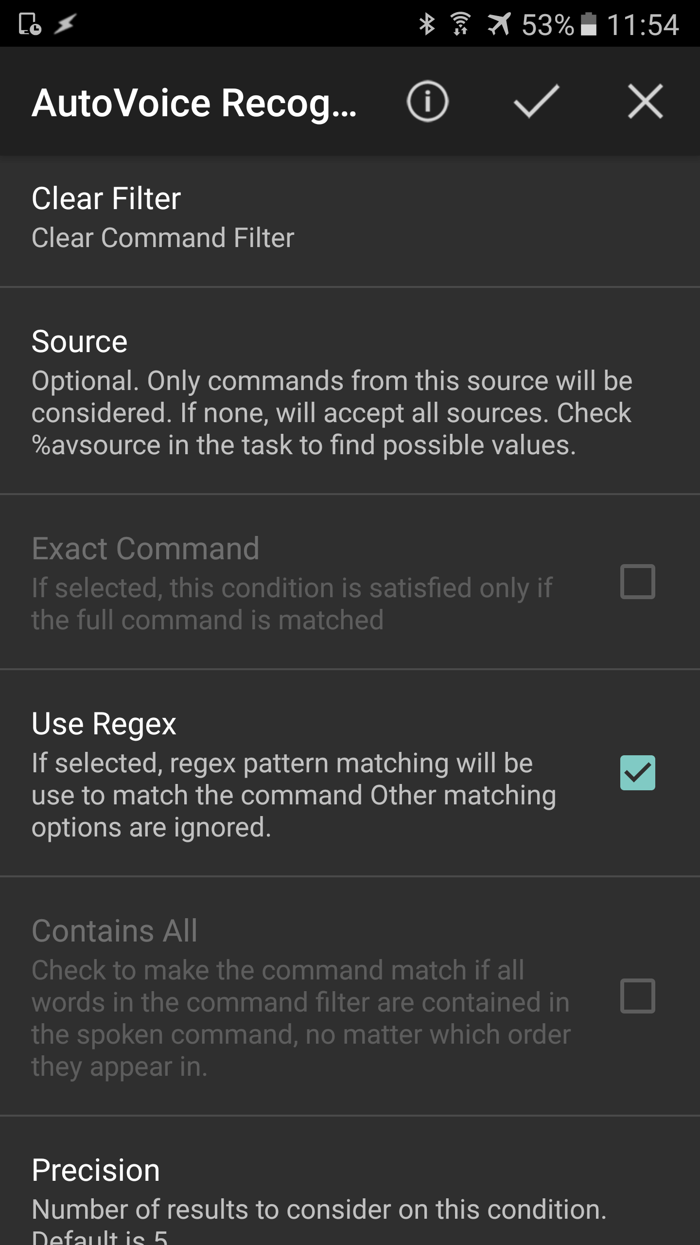Confirm settings with the checkmark icon
The height and width of the screenshot is (1245, 700).
pyautogui.click(x=536, y=101)
